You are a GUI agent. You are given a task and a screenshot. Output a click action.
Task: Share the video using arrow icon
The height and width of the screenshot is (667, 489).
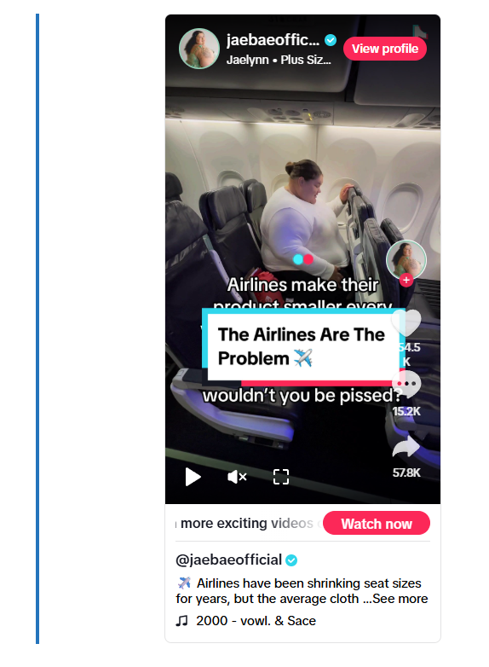406,448
